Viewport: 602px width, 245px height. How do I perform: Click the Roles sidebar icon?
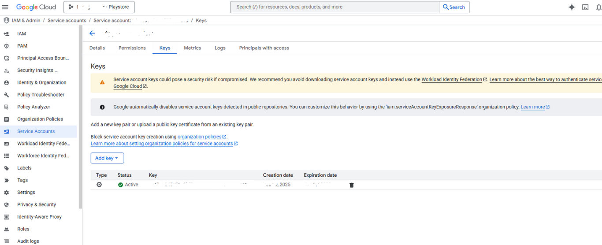coord(7,229)
